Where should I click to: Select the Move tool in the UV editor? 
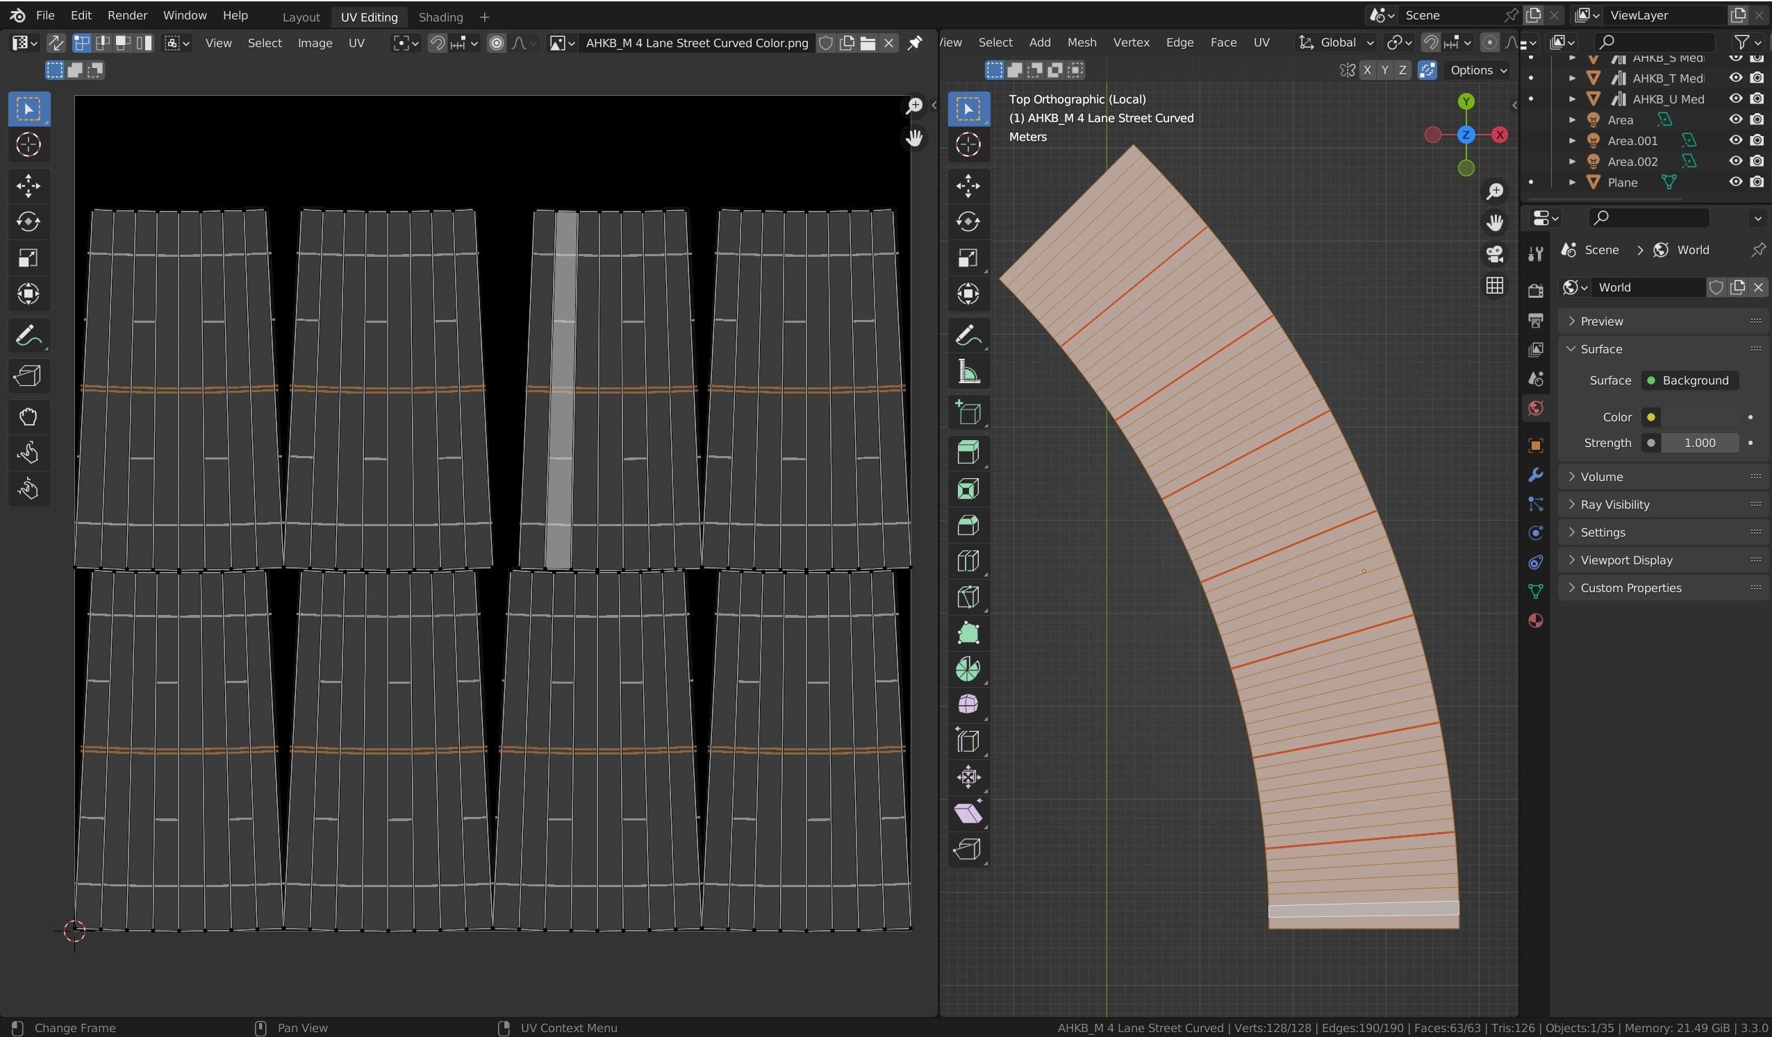(x=28, y=185)
